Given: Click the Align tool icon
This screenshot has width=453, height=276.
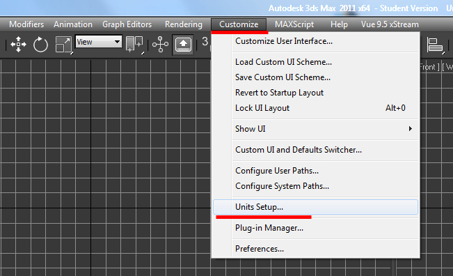Looking at the screenshot, I should coord(435,45).
